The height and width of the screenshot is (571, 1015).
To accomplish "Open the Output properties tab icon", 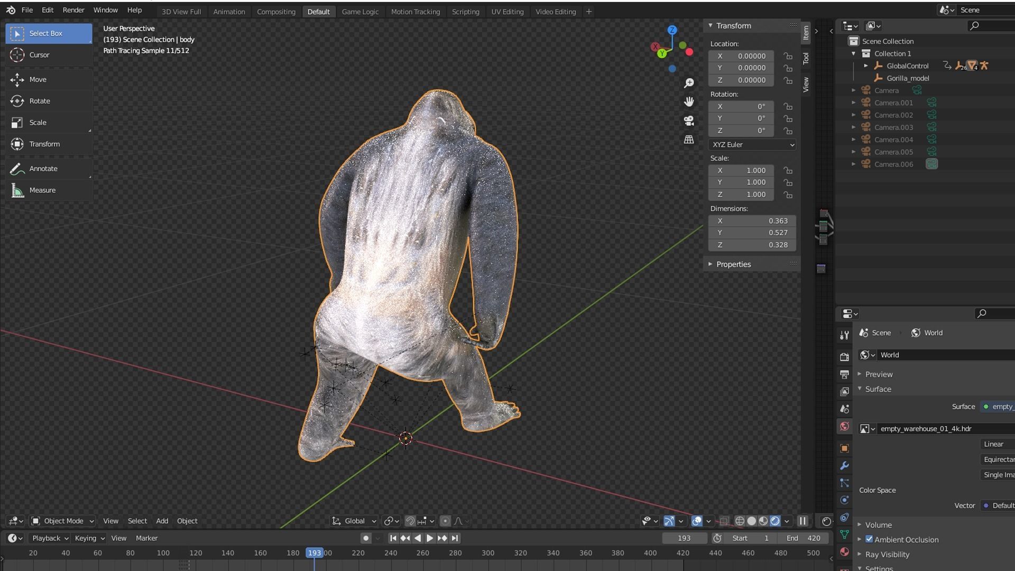I will tap(844, 374).
